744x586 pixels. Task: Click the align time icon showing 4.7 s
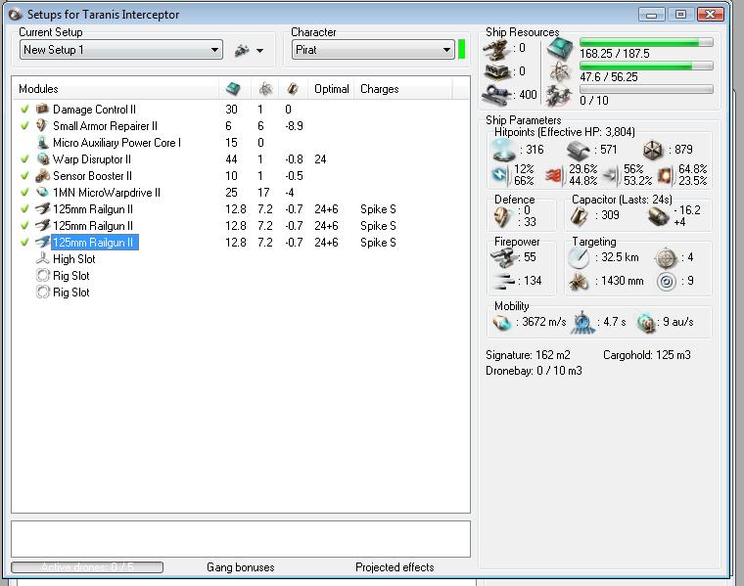coord(581,323)
